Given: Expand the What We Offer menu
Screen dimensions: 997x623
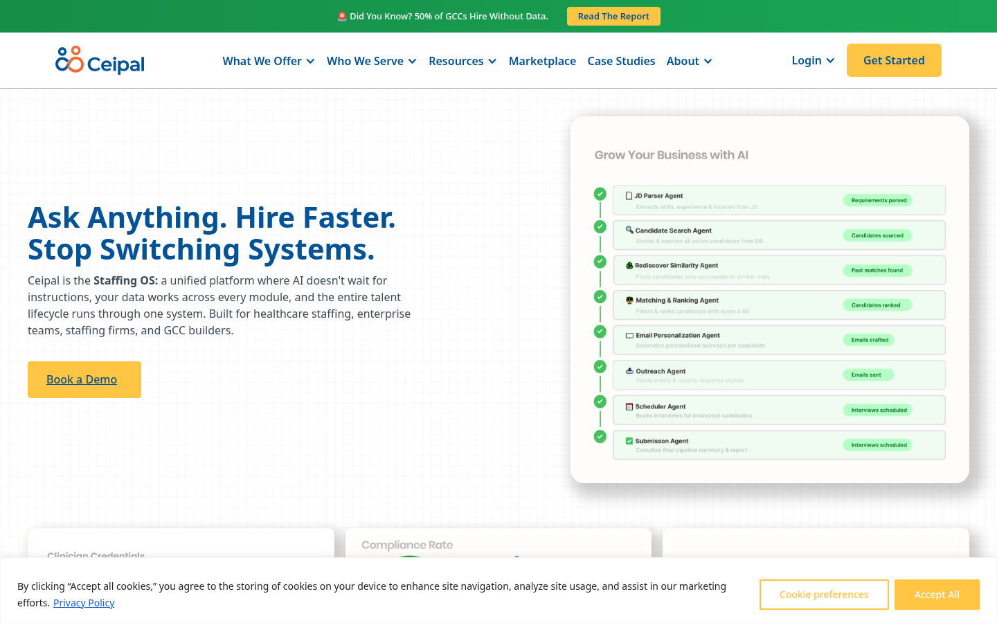Looking at the screenshot, I should [x=269, y=61].
